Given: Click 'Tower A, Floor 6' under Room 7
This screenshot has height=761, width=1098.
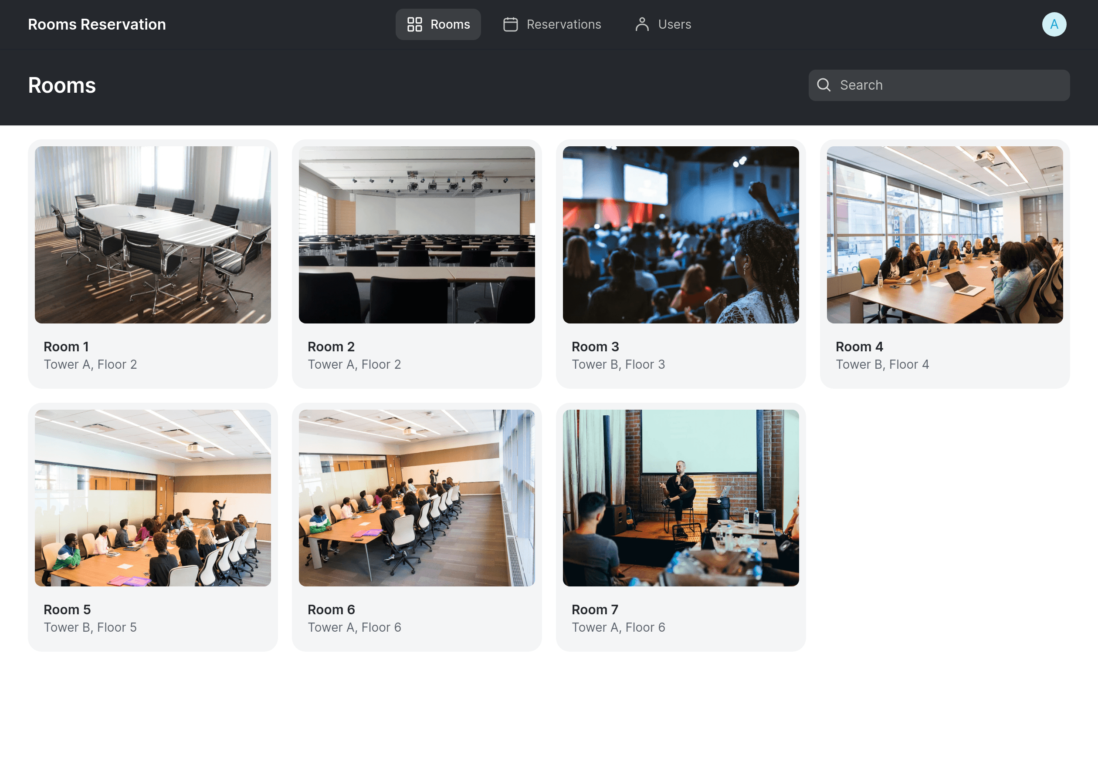Looking at the screenshot, I should (x=618, y=627).
